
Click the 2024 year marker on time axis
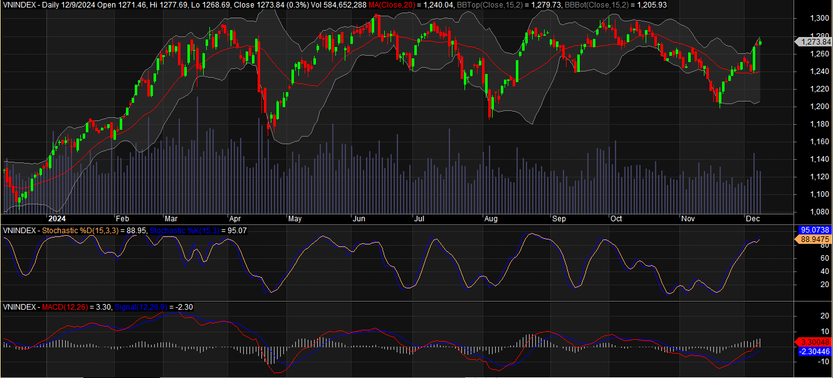[57, 219]
